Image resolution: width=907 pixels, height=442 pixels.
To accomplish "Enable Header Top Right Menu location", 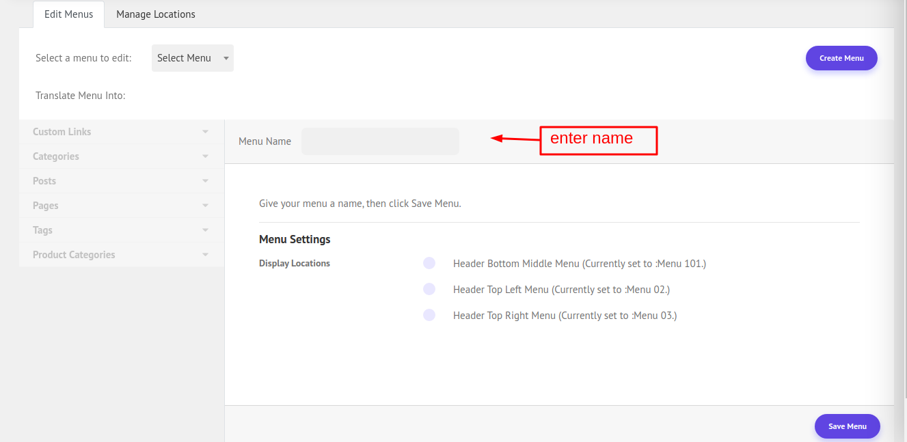I will click(429, 316).
